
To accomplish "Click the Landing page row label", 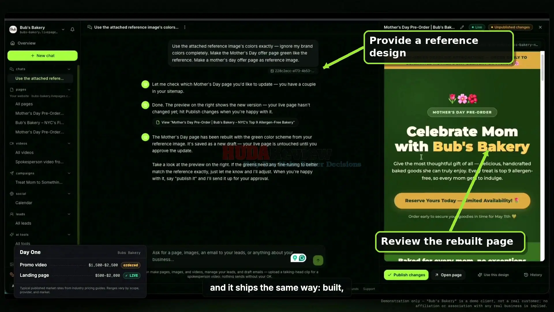I will [x=34, y=275].
